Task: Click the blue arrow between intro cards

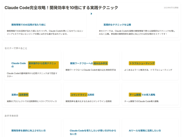Action: click(91, 14)
